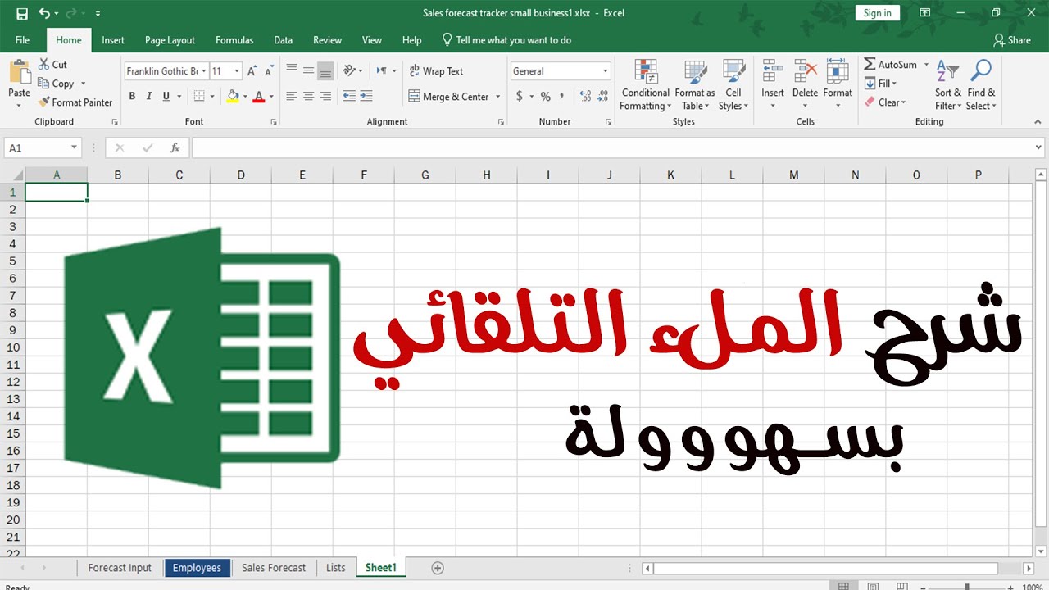Decrease font size with the smaller A
The image size is (1049, 590).
pos(269,71)
